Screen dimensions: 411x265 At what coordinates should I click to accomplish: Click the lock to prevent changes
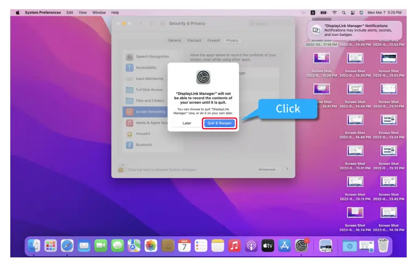coord(121,169)
